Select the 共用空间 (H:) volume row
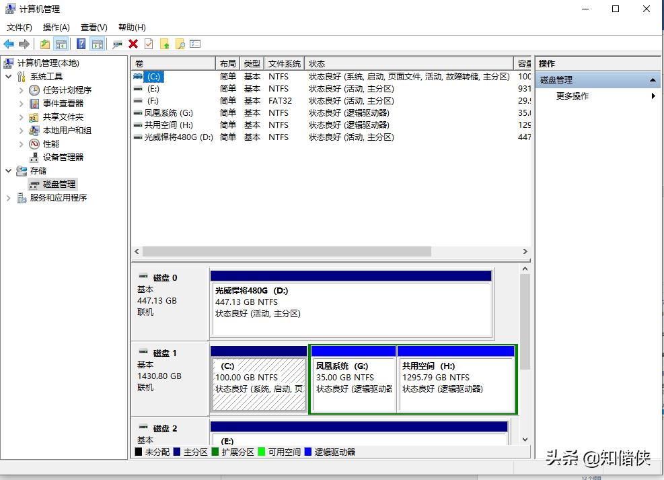Image resolution: width=664 pixels, height=480 pixels. (331, 125)
